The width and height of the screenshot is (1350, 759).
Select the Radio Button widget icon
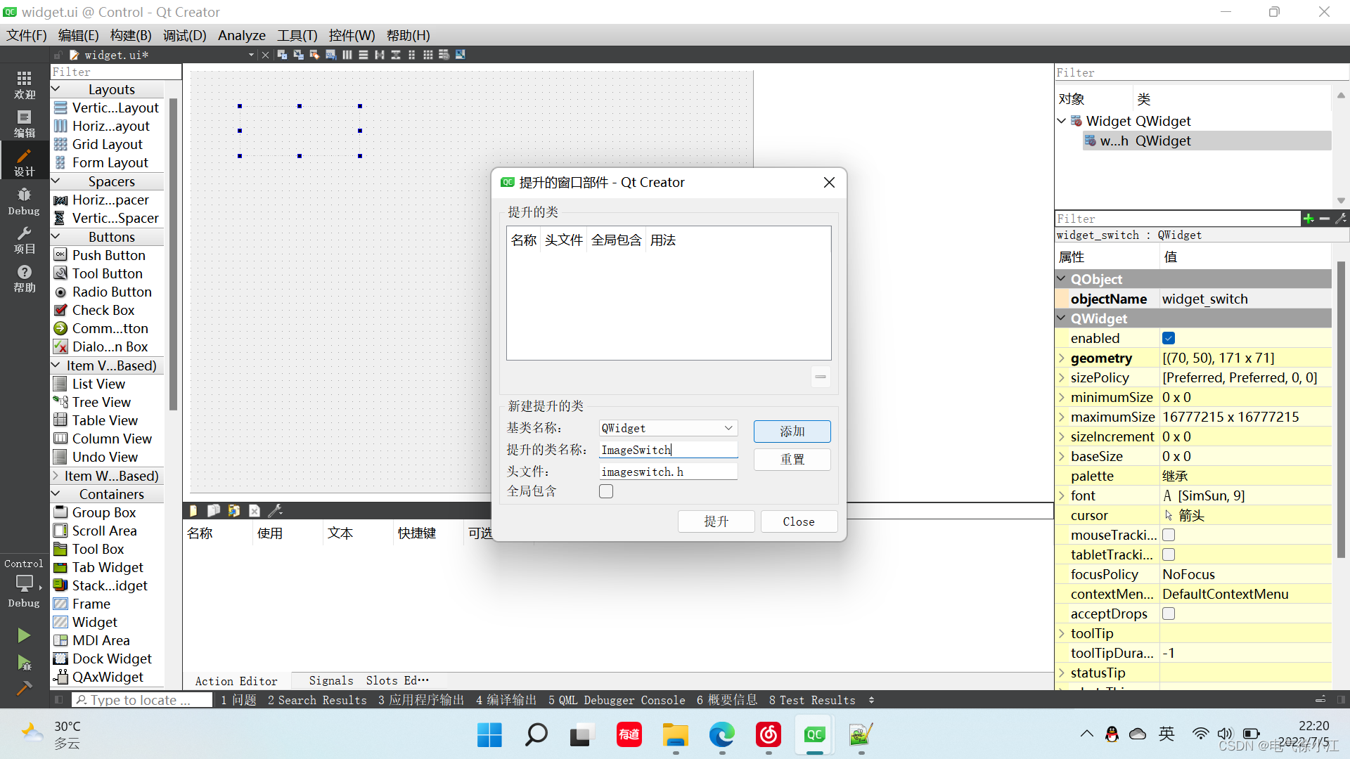60,291
